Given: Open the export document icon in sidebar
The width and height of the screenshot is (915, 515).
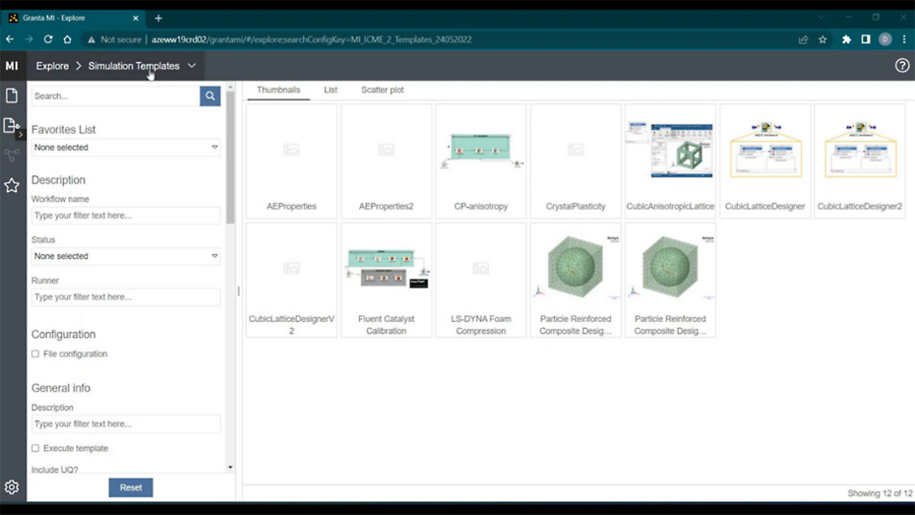Looking at the screenshot, I should coord(11,125).
